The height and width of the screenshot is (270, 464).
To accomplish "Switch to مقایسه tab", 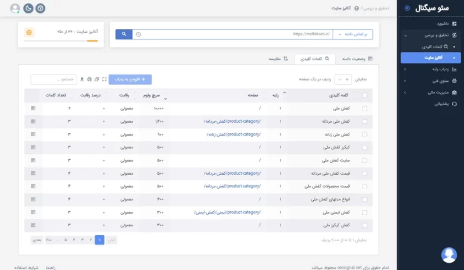I will tap(278, 59).
